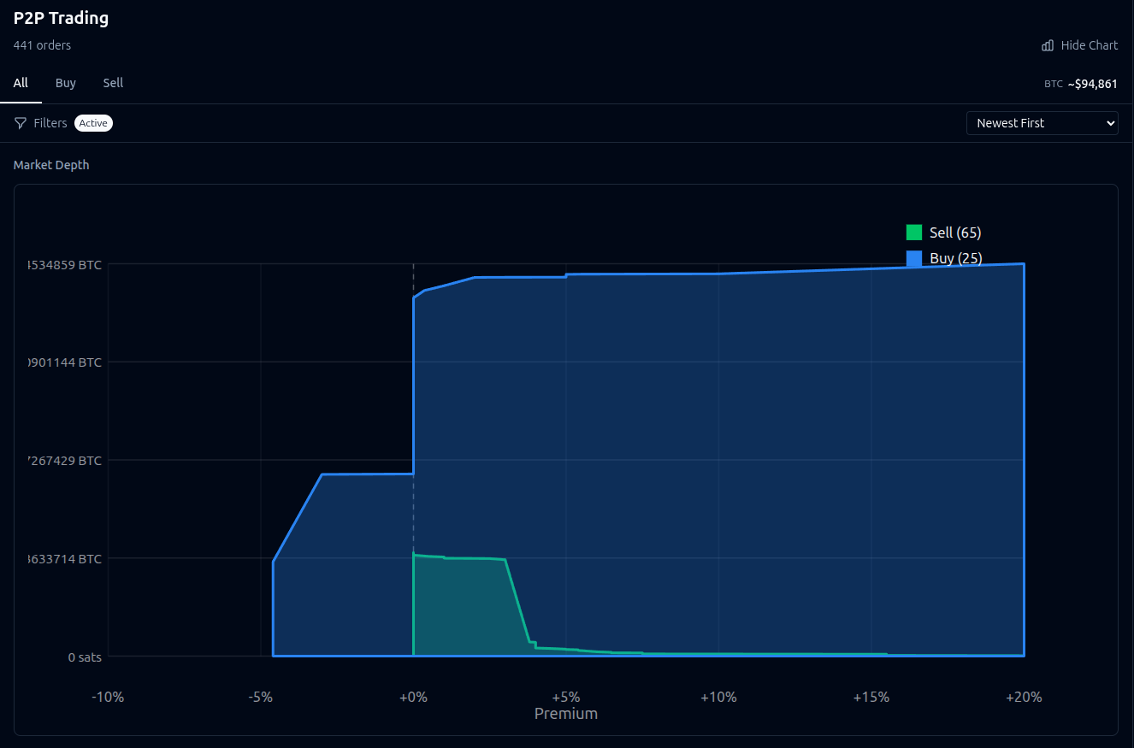The image size is (1134, 748).
Task: Click the BTC price ~$94,861
Action: tap(1092, 84)
